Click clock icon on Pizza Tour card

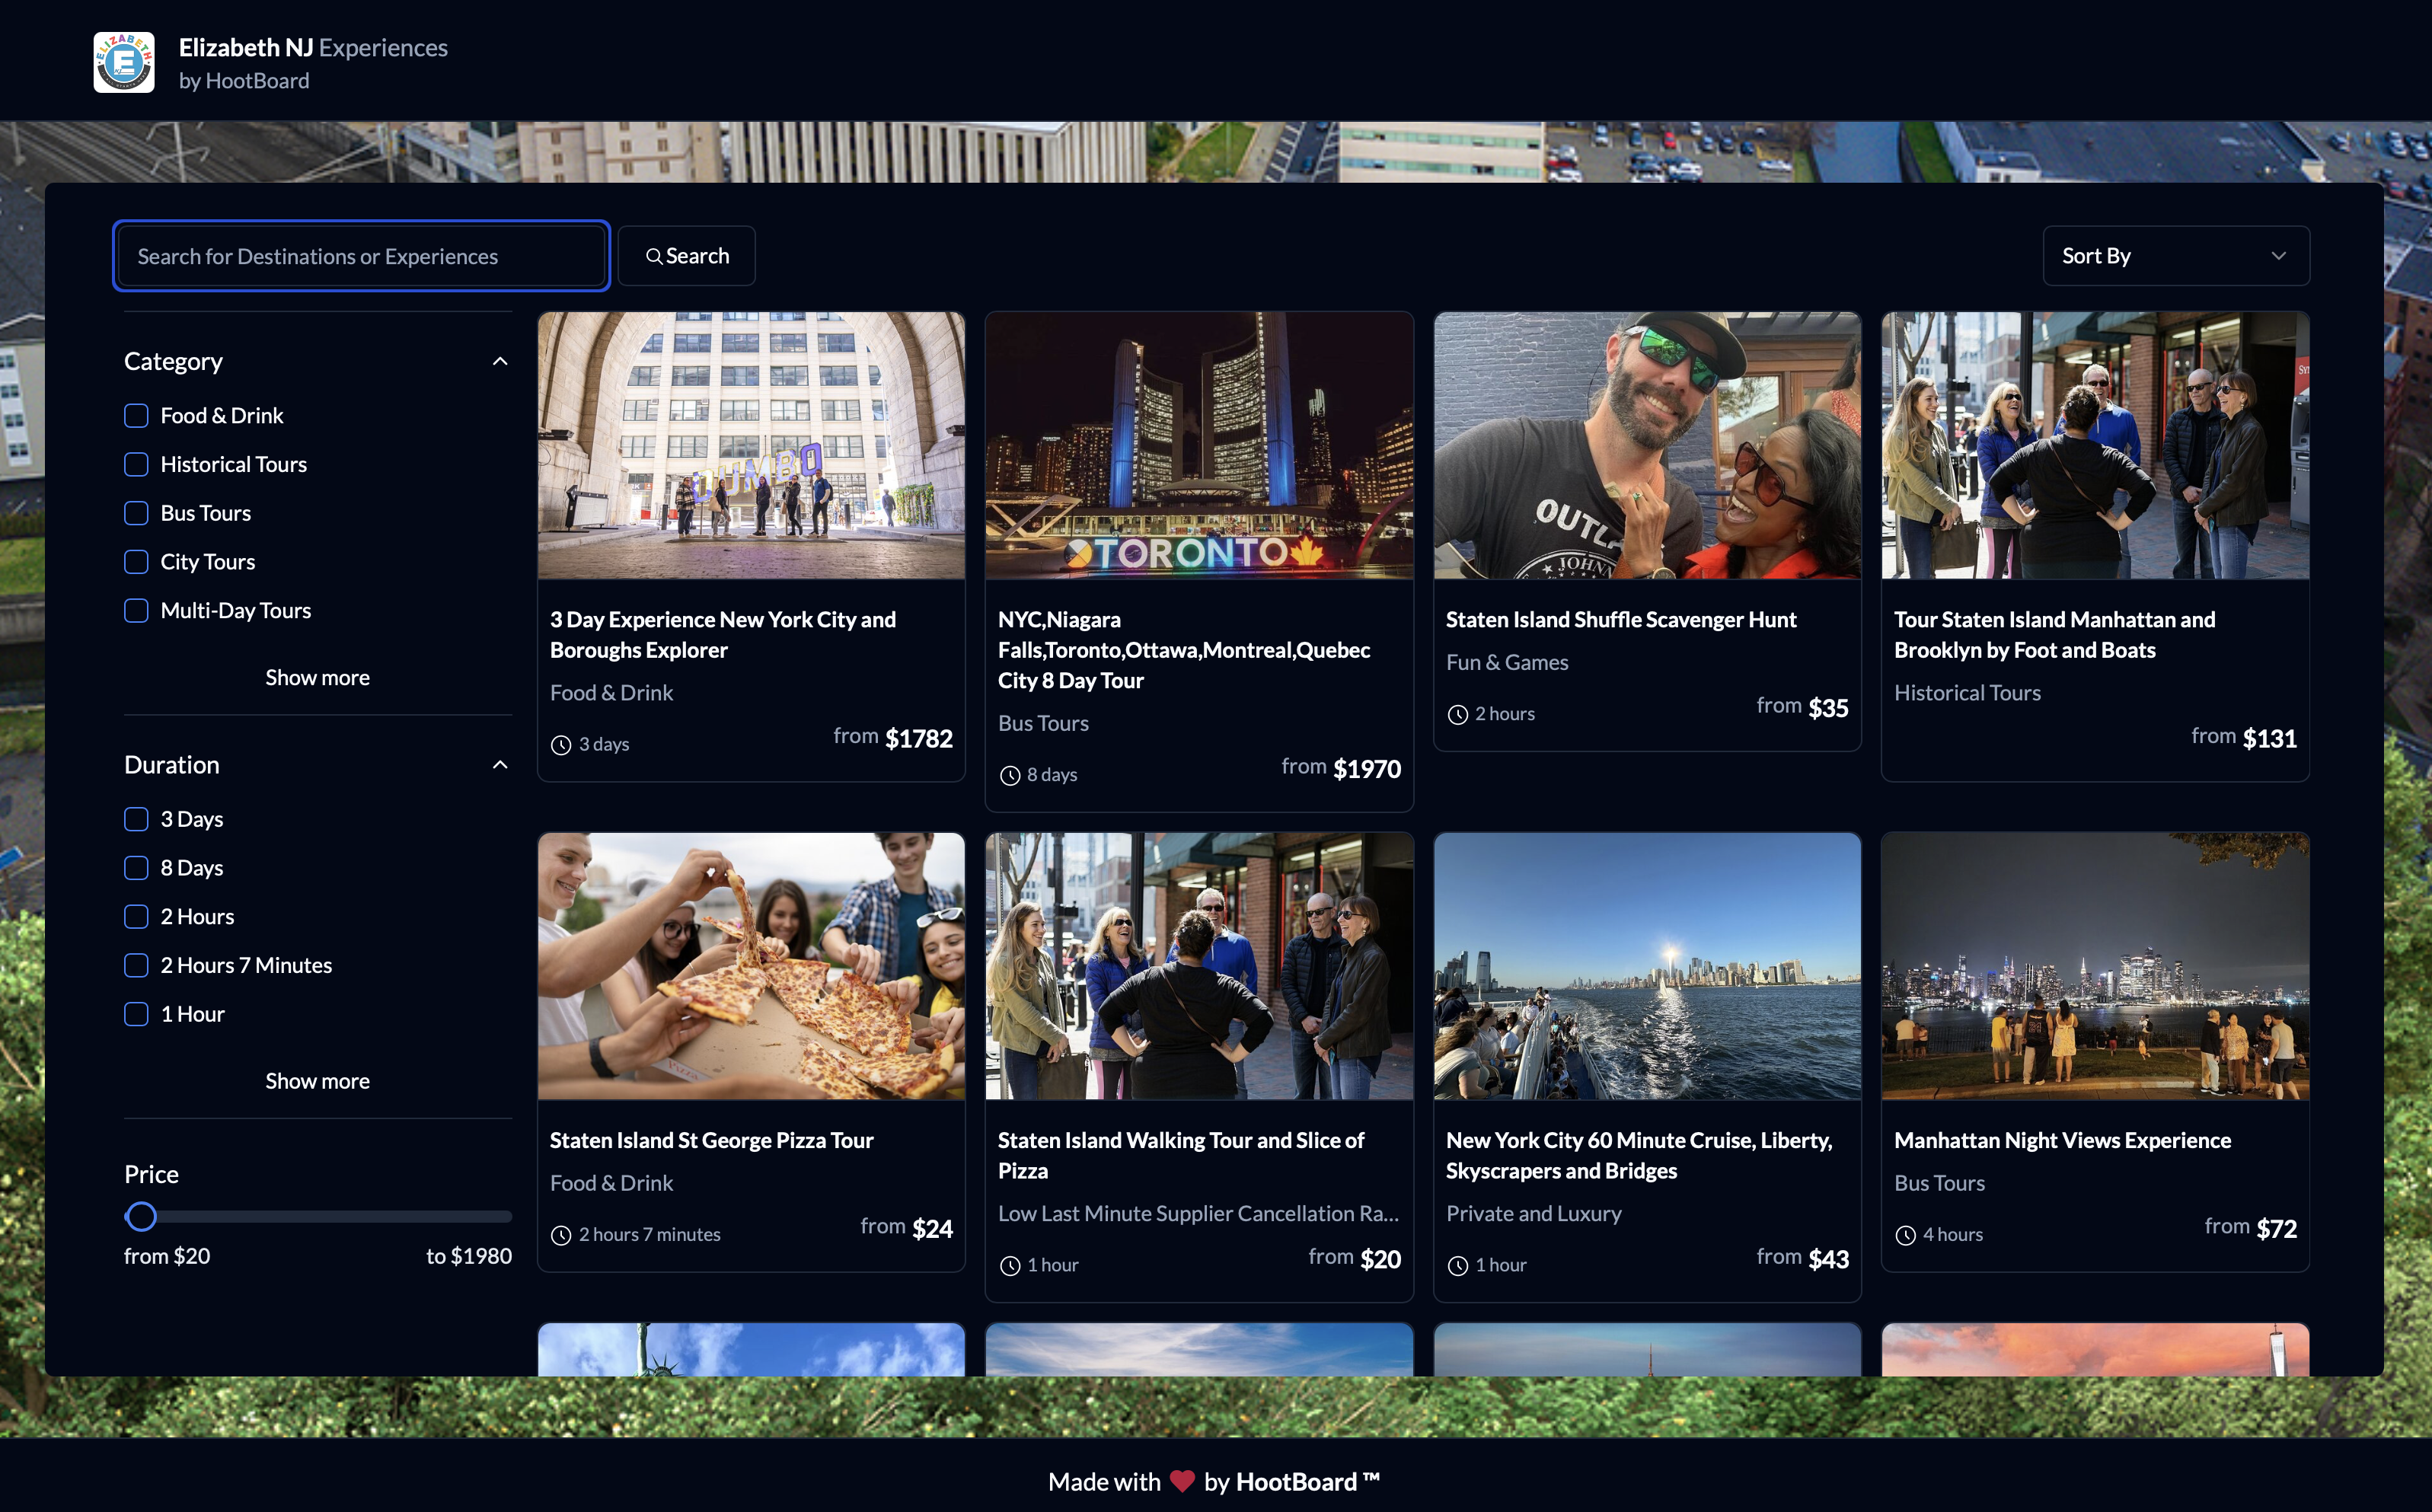coord(561,1236)
